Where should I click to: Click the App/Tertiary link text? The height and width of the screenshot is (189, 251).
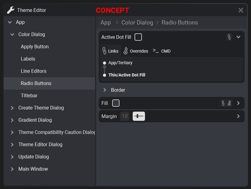pyautogui.click(x=120, y=63)
